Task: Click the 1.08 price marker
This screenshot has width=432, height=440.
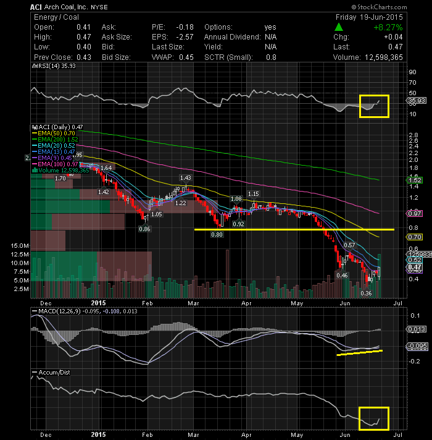Action: 236,199
